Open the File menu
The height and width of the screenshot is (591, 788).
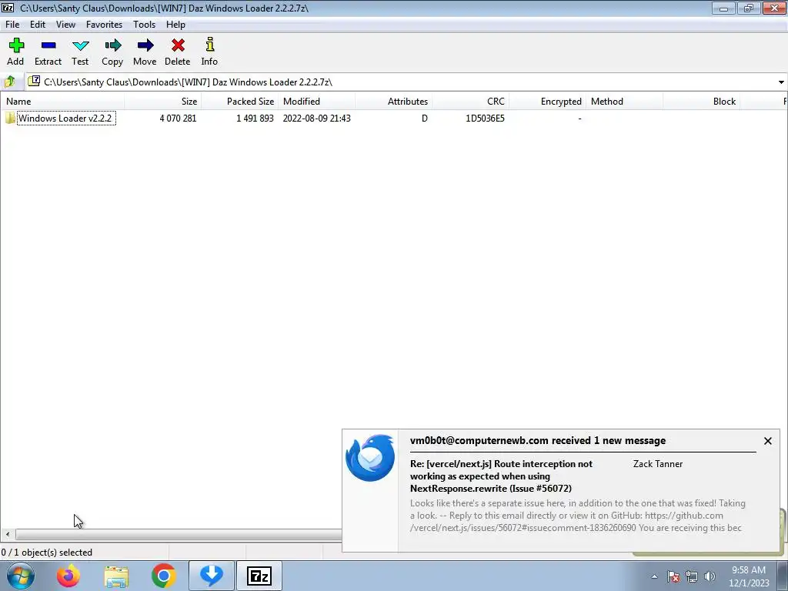coord(12,25)
